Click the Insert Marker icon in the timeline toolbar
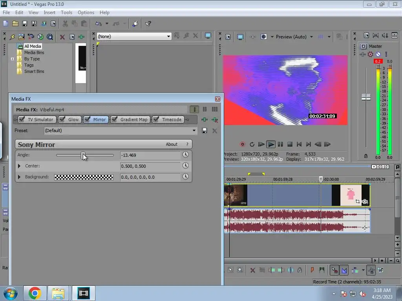Image resolution: width=402 pixels, height=301 pixels. (x=312, y=270)
